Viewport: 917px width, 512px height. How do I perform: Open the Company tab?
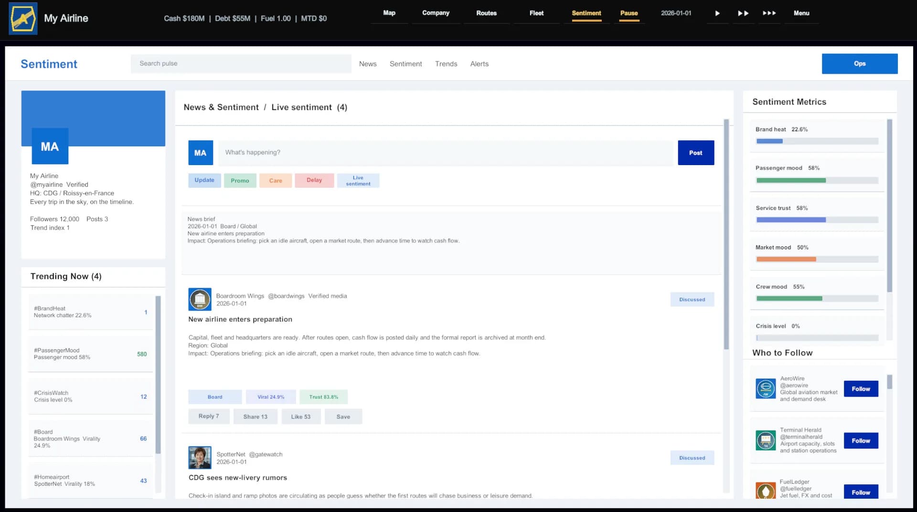pyautogui.click(x=436, y=13)
